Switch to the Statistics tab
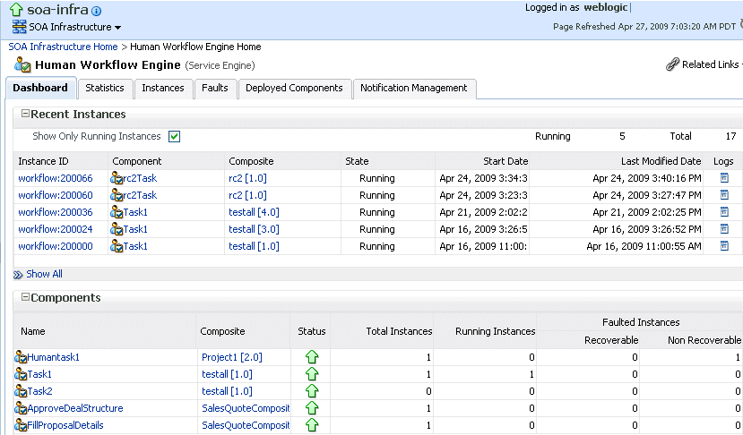This screenshot has height=435, width=743. (x=105, y=89)
